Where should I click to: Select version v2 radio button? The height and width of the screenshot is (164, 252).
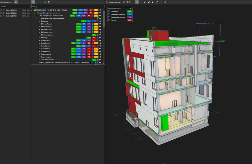pos(1,13)
